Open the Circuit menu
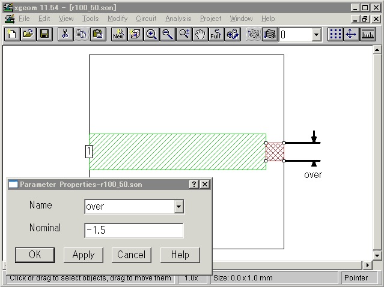The height and width of the screenshot is (287, 384). [146, 19]
